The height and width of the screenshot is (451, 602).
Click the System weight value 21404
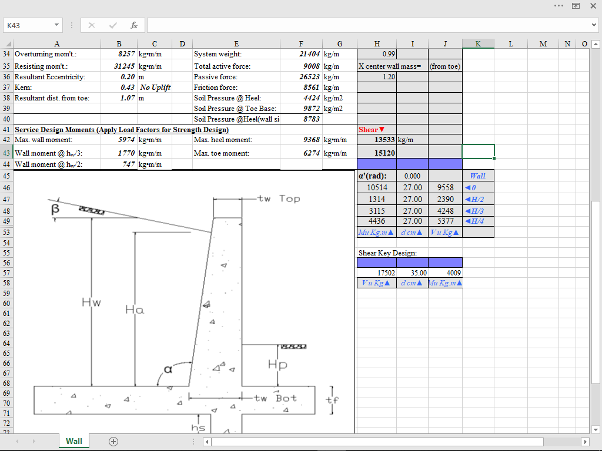point(302,54)
